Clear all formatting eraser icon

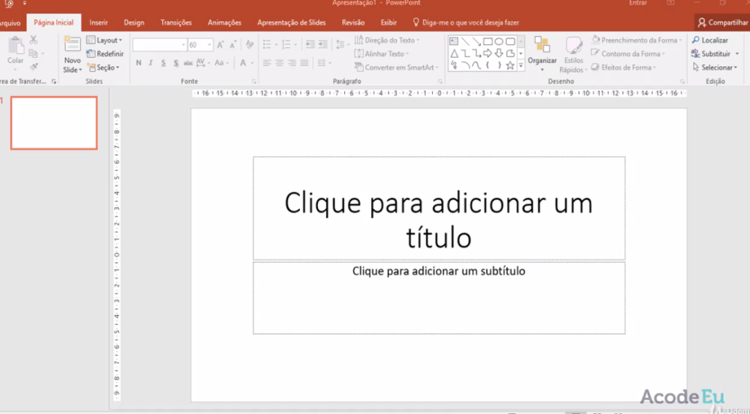pyautogui.click(x=250, y=45)
